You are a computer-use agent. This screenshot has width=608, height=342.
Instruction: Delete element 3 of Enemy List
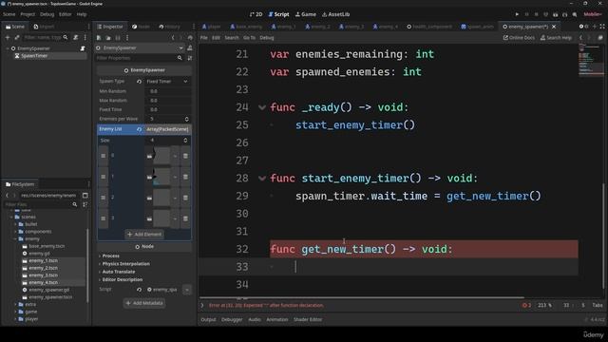click(185, 218)
